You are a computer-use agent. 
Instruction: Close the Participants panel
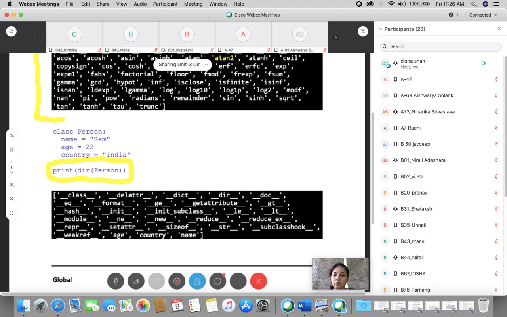(499, 29)
